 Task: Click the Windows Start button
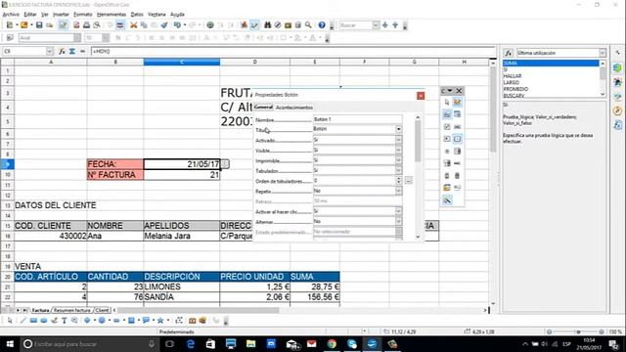tap(10, 343)
